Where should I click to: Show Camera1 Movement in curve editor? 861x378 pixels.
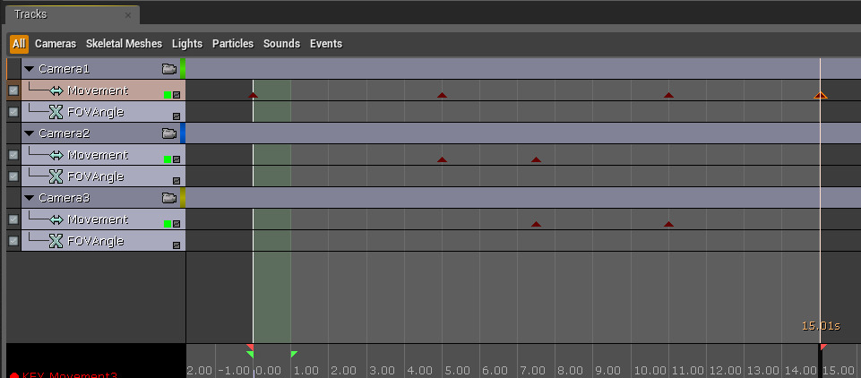pos(177,95)
